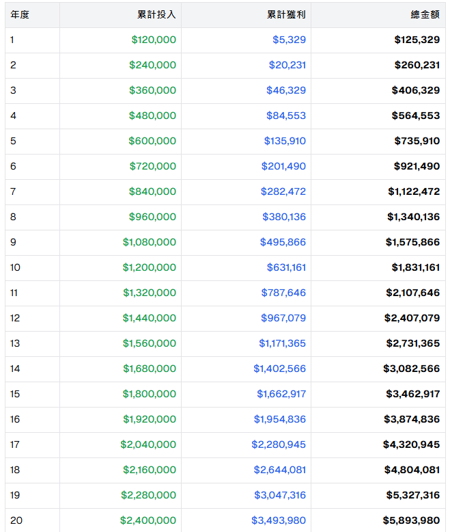Select the $1,440,000 cumulative investment cell
Image resolution: width=450 pixels, height=532 pixels.
[150, 318]
